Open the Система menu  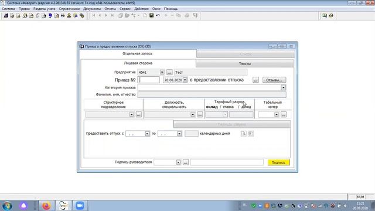(x=8, y=9)
